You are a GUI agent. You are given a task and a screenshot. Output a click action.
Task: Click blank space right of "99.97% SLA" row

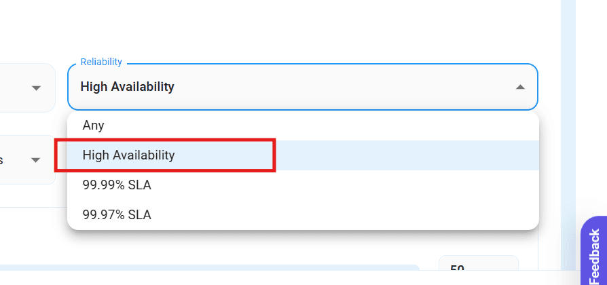point(339,215)
